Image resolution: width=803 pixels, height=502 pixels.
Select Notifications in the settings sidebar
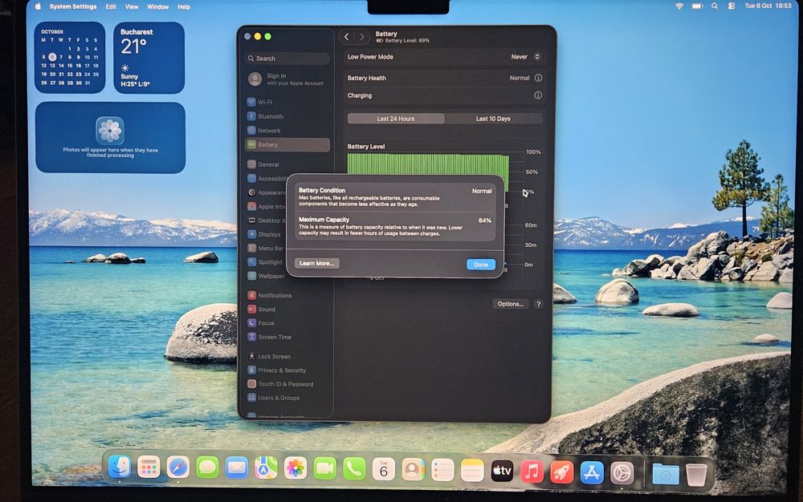287,295
